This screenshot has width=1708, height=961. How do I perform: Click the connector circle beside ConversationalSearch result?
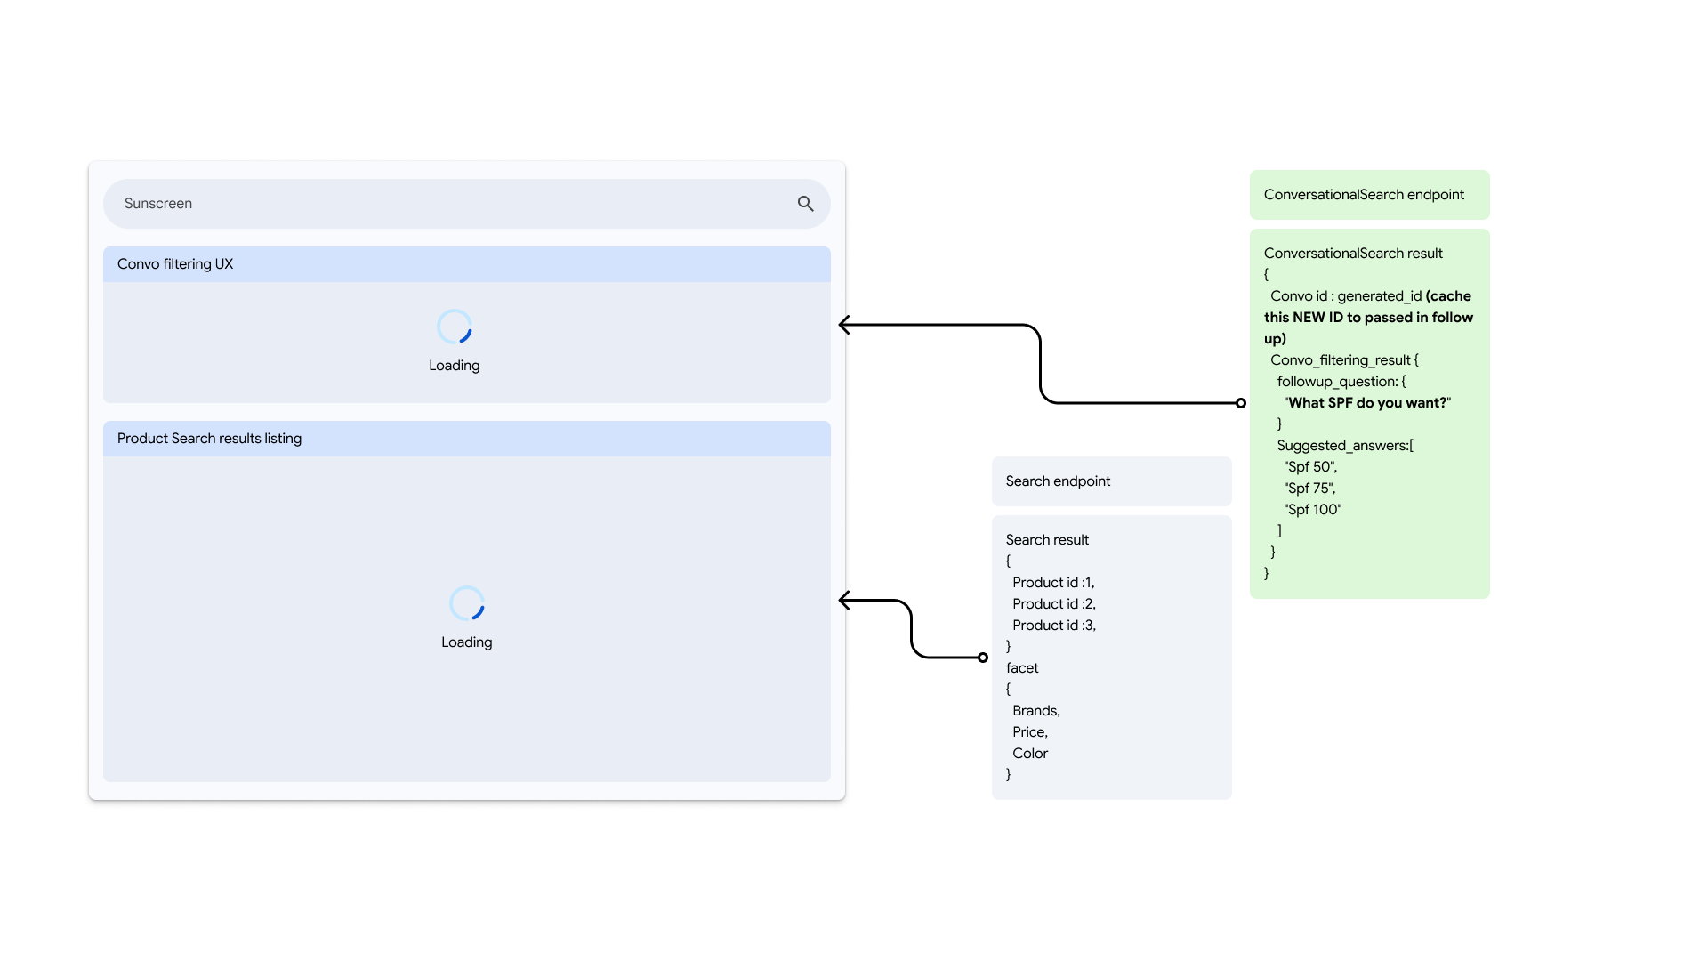(1241, 403)
